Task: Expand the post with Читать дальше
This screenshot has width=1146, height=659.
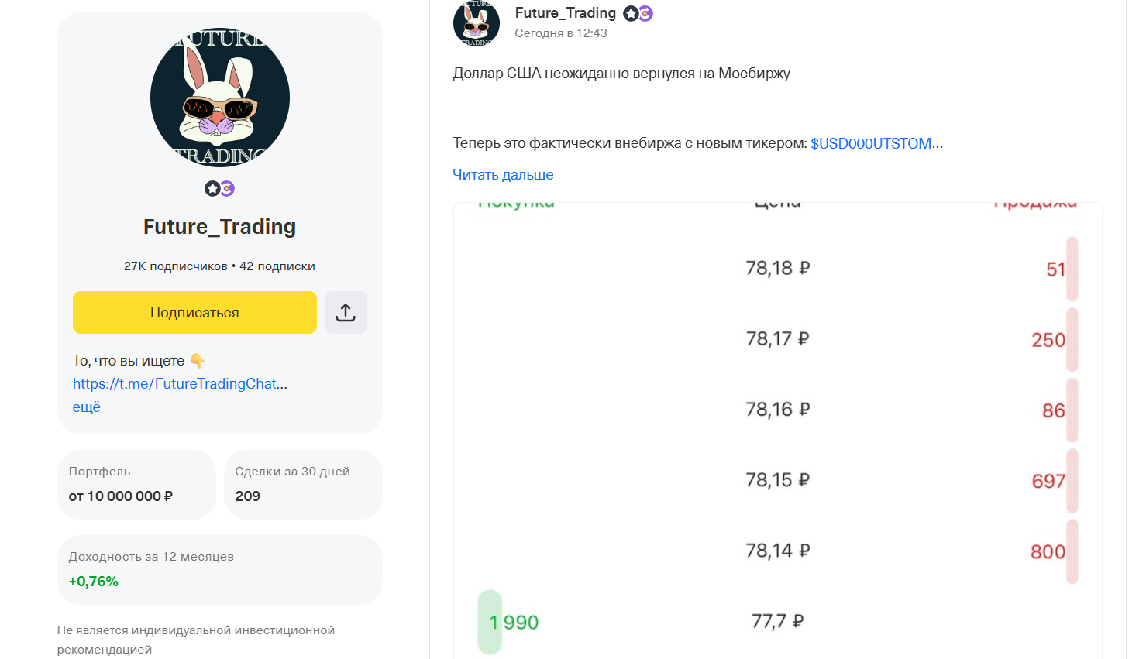Action: click(x=504, y=174)
